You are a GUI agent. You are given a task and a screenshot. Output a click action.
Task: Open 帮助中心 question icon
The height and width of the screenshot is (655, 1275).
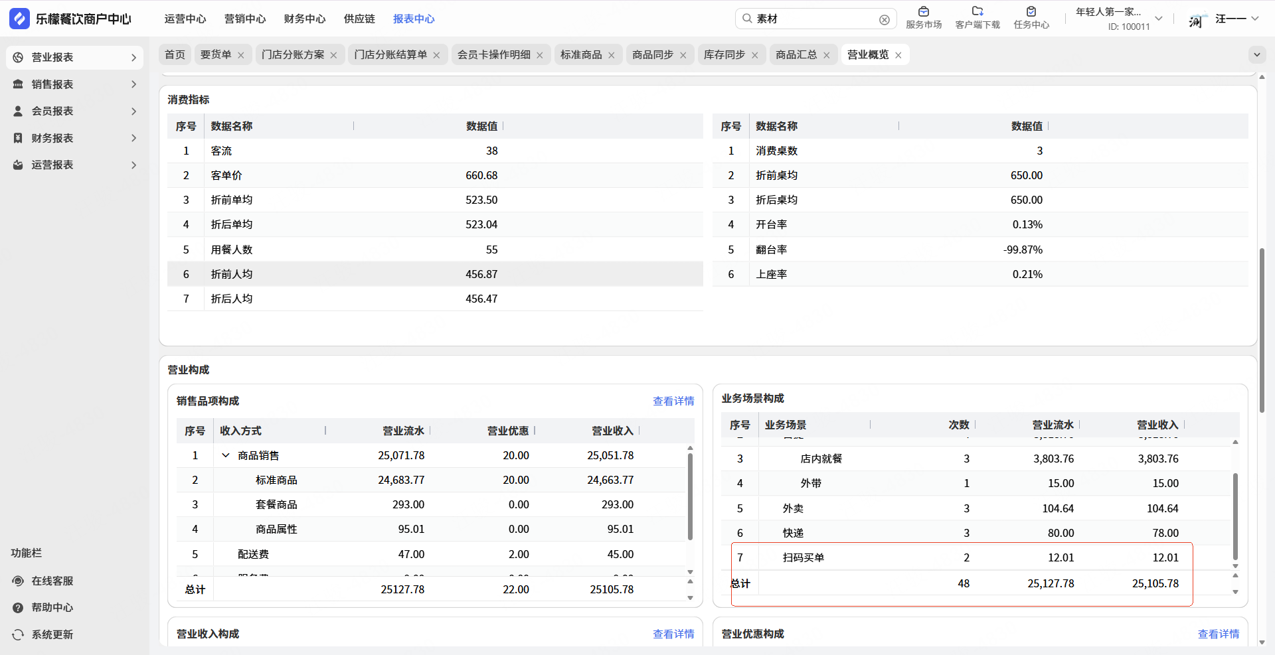tap(18, 608)
